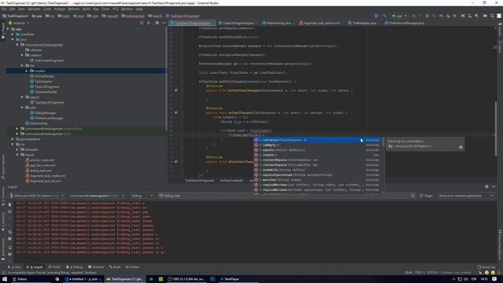Collapse the layout folder in the project tree

pyautogui.click(x=17, y=155)
